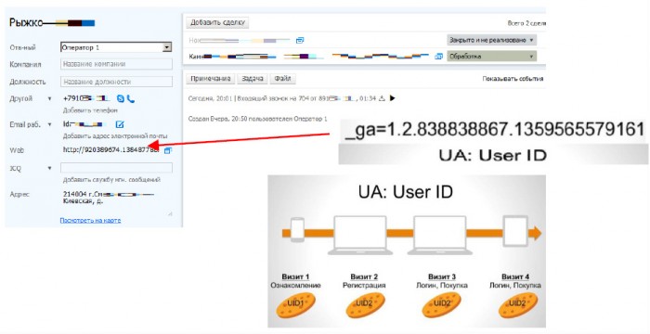Expand the Email раб. type arrow

click(50, 124)
